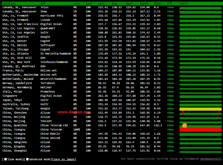Viewport: 223px width, 165px height.
Task: Show MTR for Jiangsu China Mobile
Action: [x=170, y=134]
